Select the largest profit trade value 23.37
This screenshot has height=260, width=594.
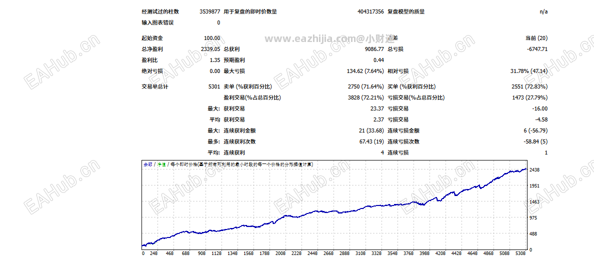[377, 109]
